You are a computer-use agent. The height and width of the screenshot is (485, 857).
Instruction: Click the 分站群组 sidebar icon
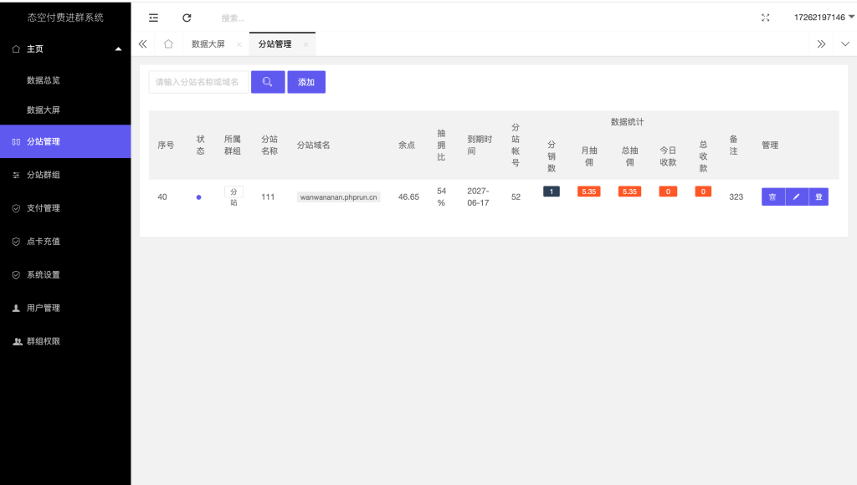[x=16, y=175]
